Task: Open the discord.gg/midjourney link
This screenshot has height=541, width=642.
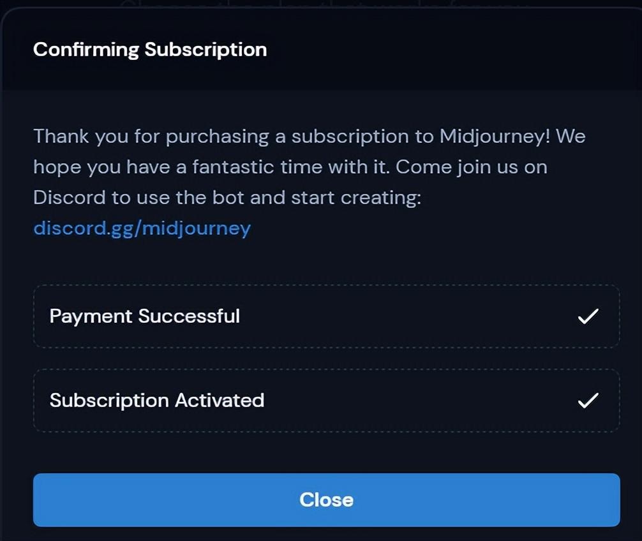Action: click(x=142, y=228)
